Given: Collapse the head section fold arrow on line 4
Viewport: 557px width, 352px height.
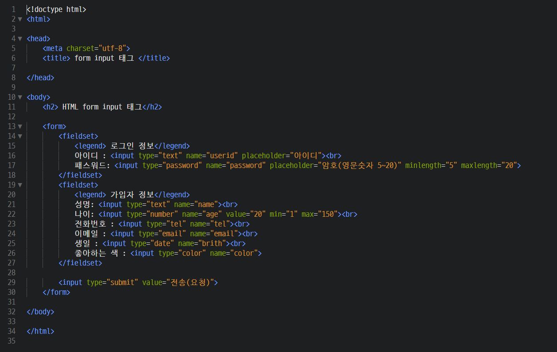Looking at the screenshot, I should [x=20, y=39].
